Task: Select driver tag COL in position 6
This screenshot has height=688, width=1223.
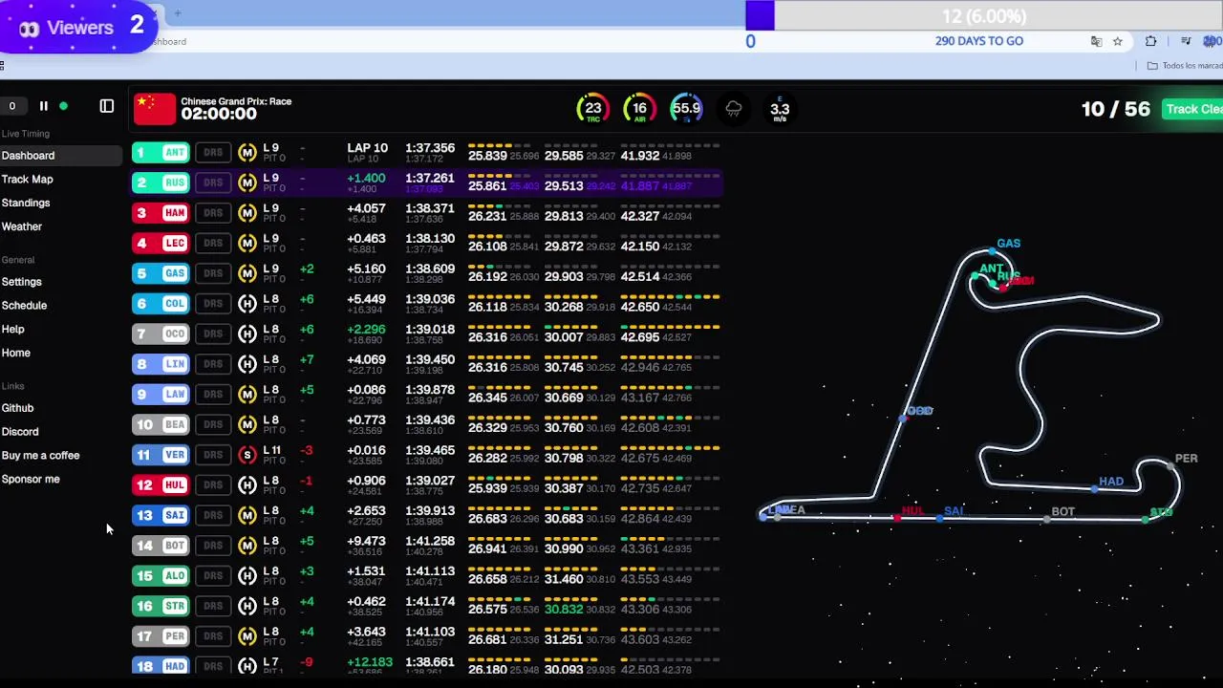Action: coord(161,304)
